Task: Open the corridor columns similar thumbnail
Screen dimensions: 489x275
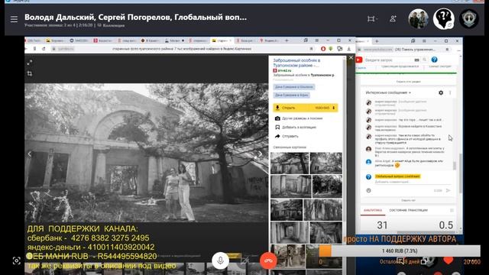Action: [x=289, y=232]
